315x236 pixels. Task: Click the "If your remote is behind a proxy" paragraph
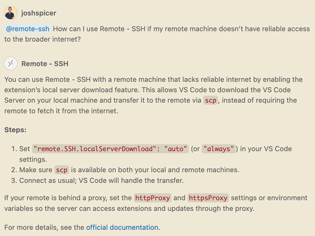click(x=68, y=198)
